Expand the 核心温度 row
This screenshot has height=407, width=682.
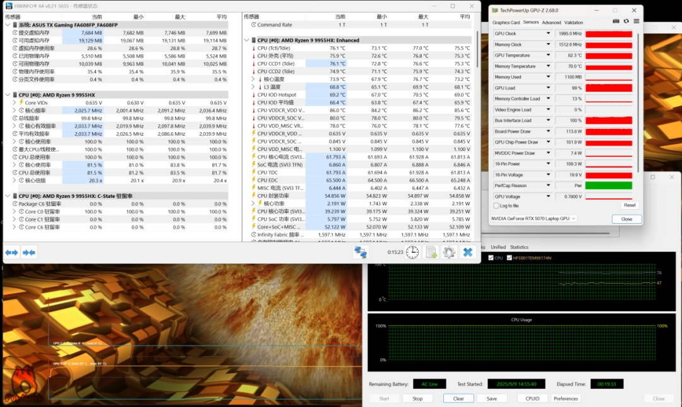coord(253,79)
